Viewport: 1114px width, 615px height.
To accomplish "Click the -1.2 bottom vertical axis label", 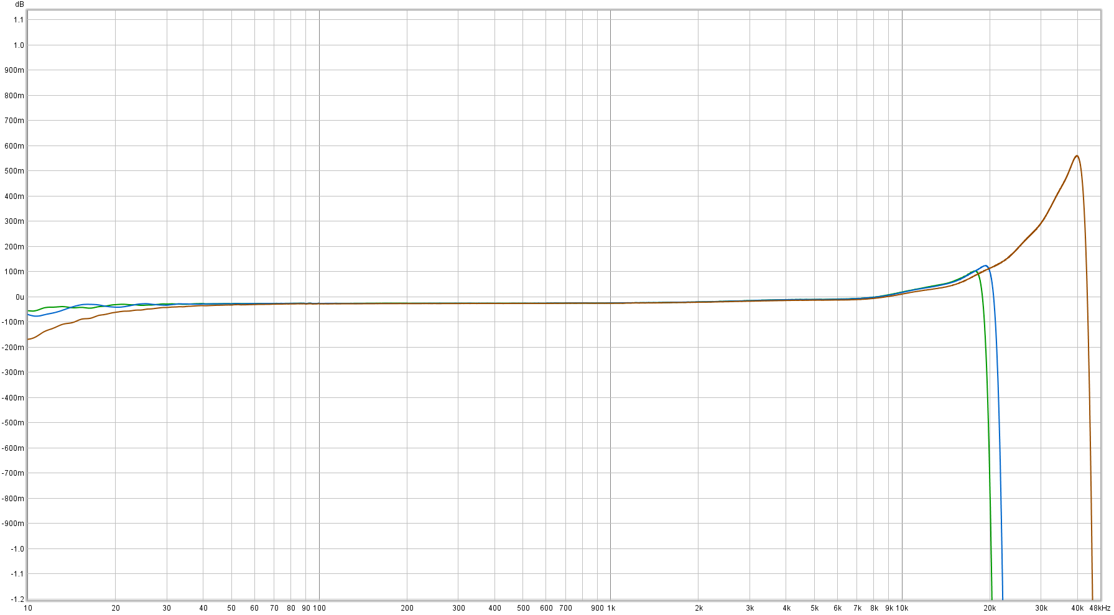I will click(x=17, y=599).
